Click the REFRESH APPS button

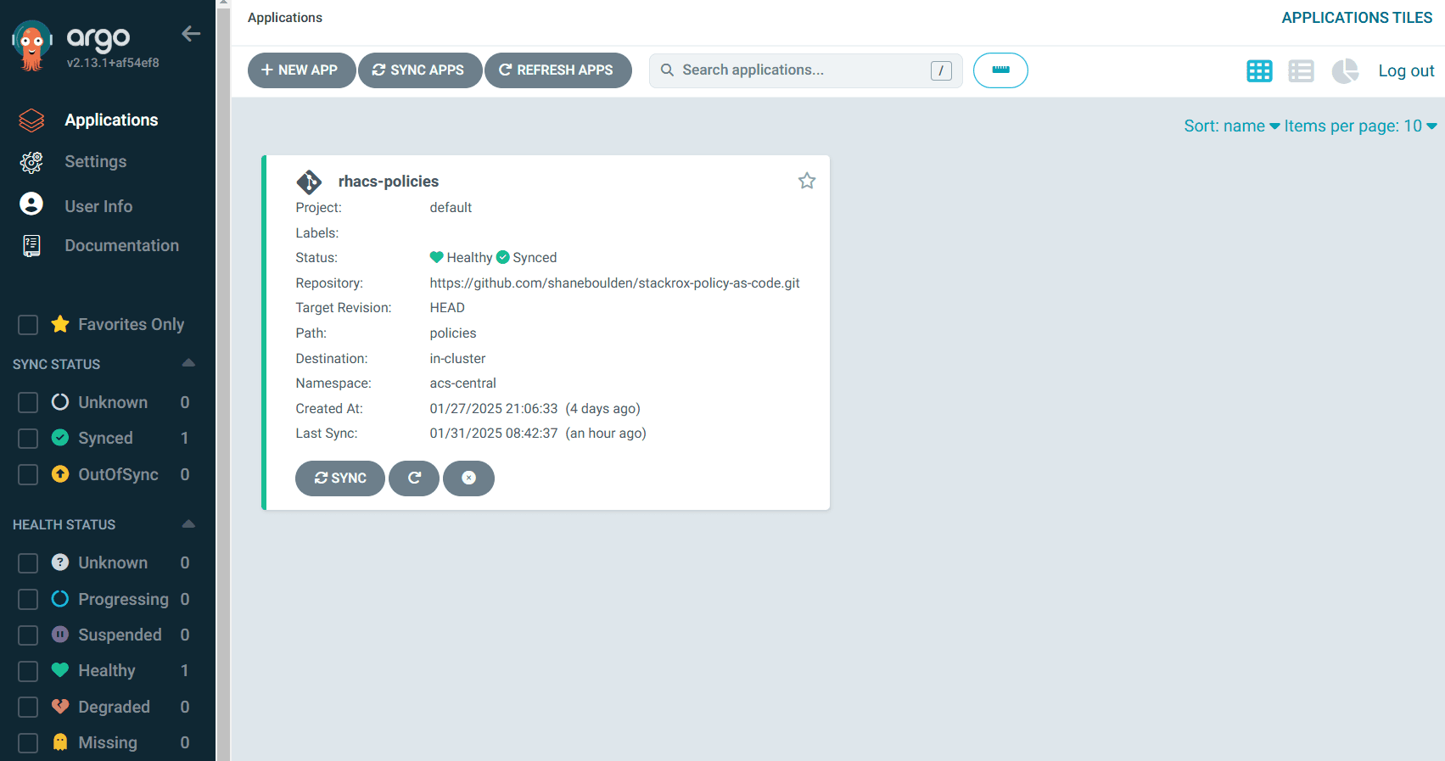tap(557, 70)
